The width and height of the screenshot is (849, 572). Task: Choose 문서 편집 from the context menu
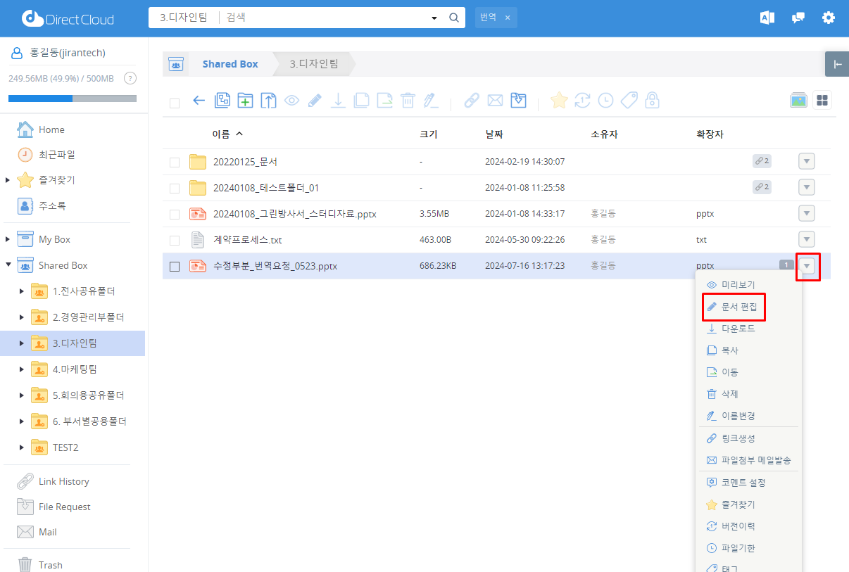tap(738, 307)
